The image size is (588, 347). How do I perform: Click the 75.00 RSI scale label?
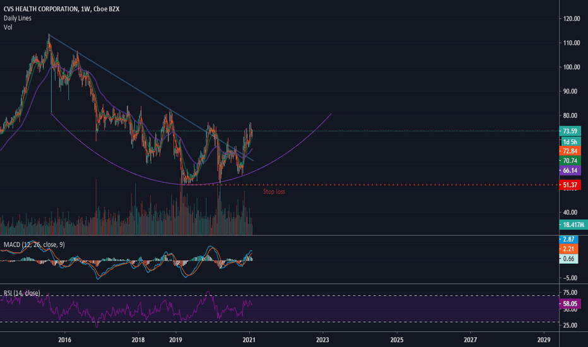point(570,293)
